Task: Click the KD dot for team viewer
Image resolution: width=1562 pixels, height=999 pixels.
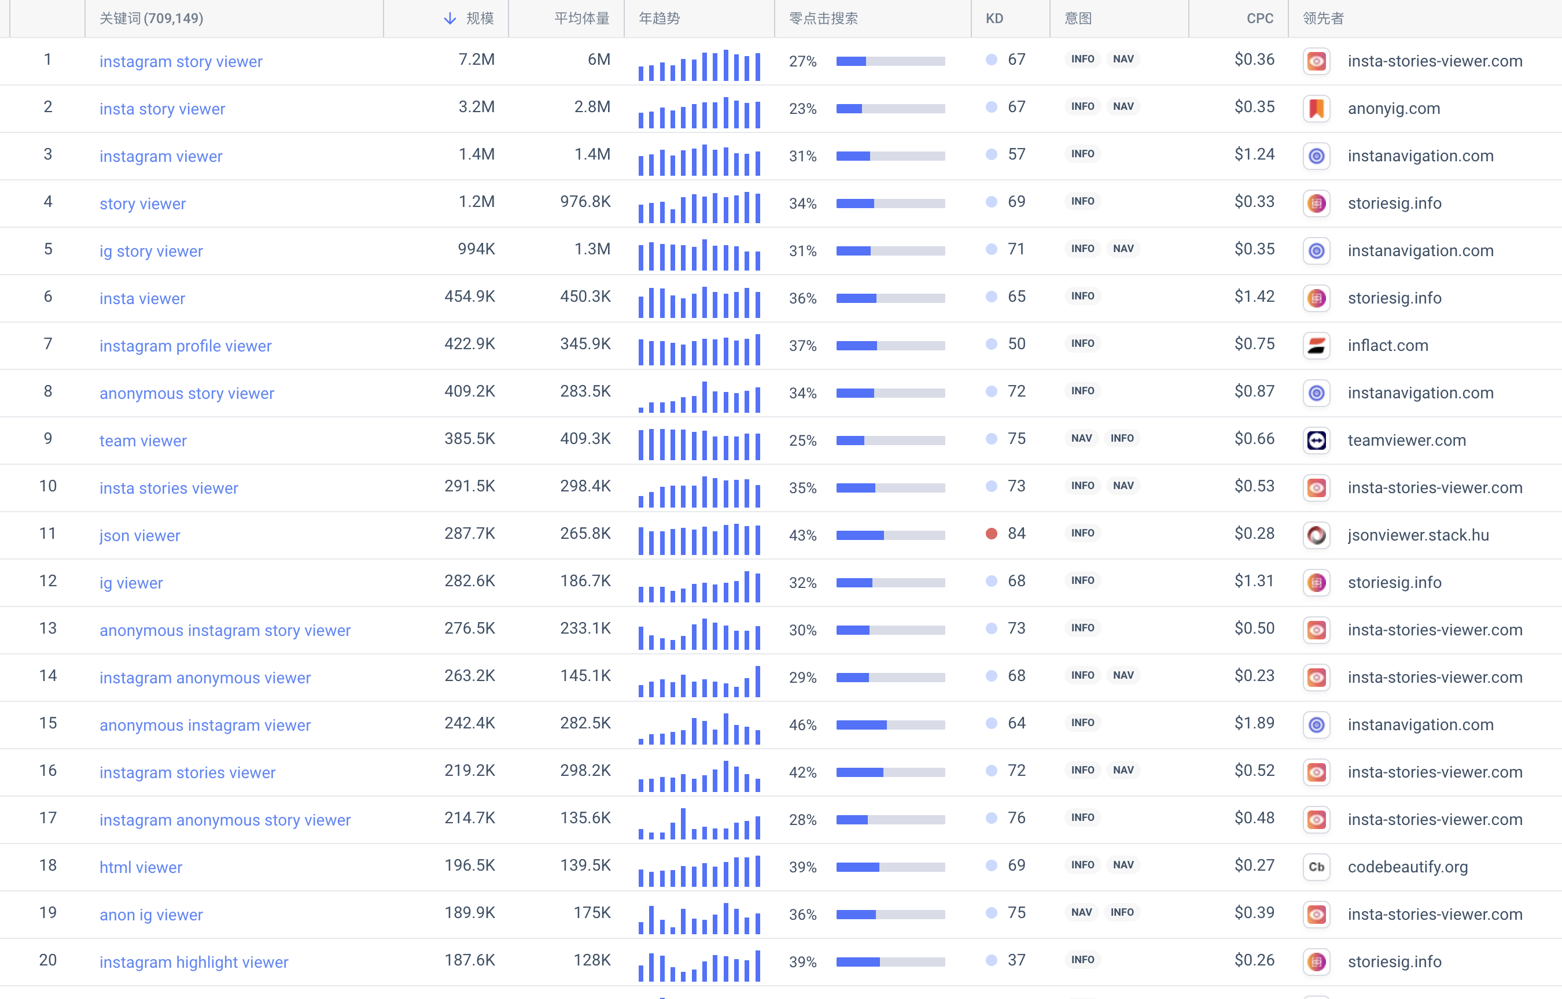Action: (991, 439)
